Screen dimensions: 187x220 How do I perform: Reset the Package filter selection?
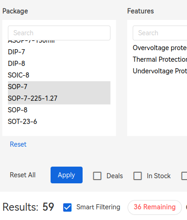coord(18,144)
